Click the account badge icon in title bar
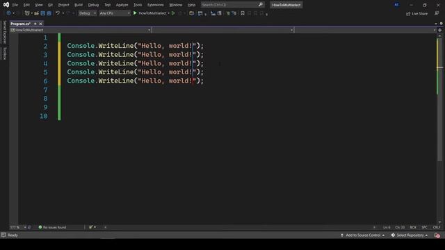The height and width of the screenshot is (250, 445). point(396,5)
